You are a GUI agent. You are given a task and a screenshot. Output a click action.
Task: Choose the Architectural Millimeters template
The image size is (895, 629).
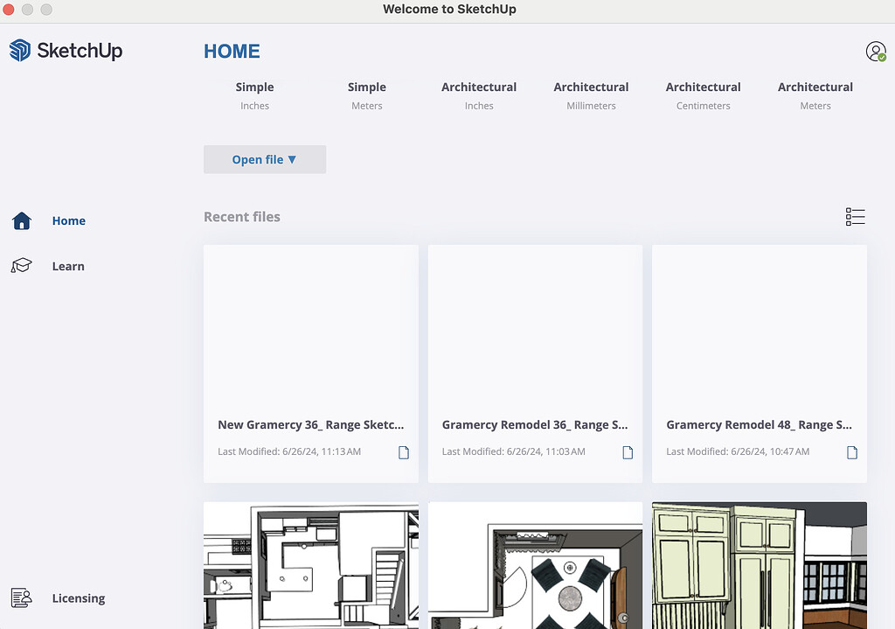pyautogui.click(x=591, y=94)
